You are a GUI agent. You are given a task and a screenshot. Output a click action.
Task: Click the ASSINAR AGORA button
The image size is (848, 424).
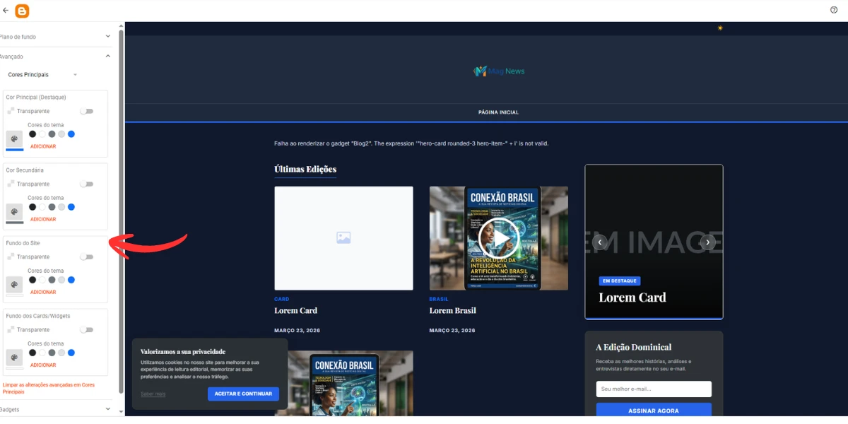pos(654,411)
